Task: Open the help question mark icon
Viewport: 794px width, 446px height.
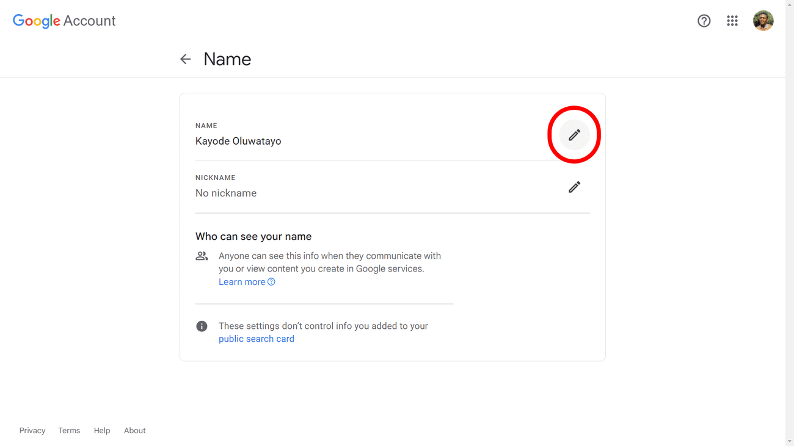Action: click(x=704, y=20)
